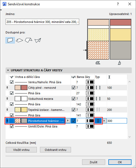The width and height of the screenshot is (136, 168).
Task: Click the Cihly plné hatch fill icon
Action: click(x=18, y=88)
